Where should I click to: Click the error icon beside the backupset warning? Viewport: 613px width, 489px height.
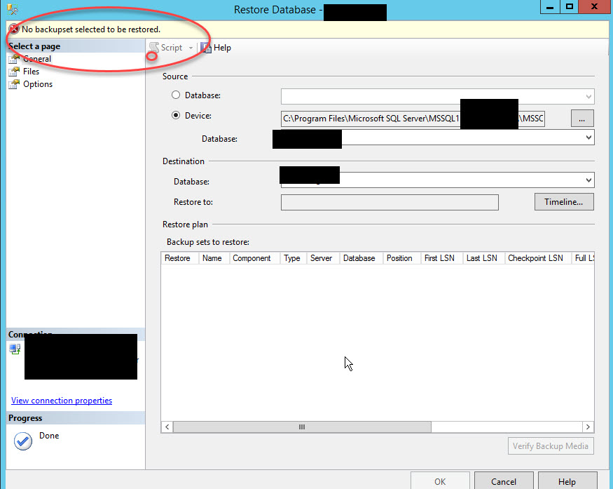tap(15, 29)
